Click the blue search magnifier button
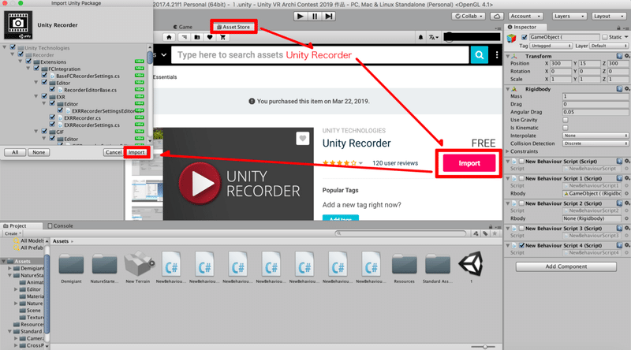 pos(480,54)
